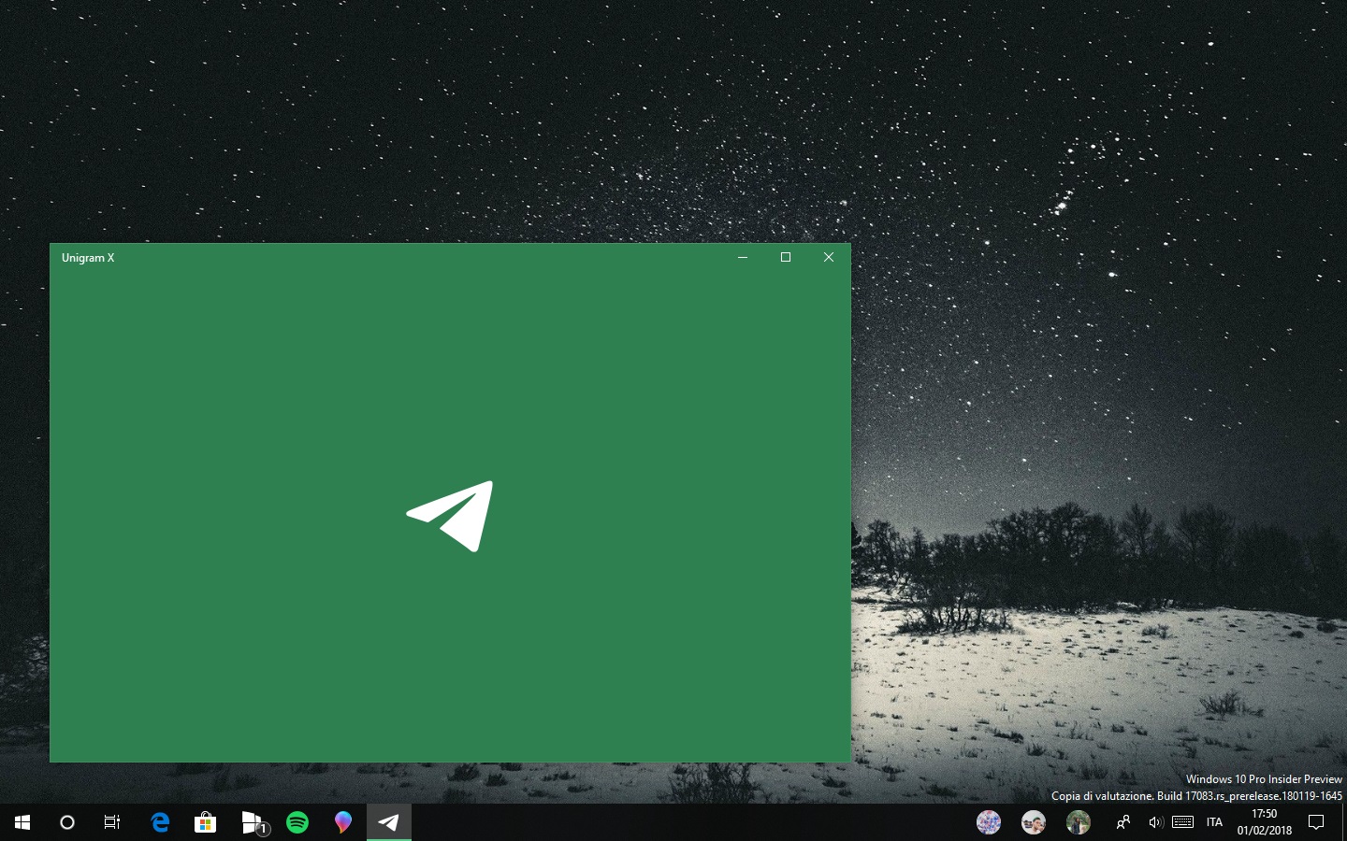
Task: Open the volume speaker control
Action: pyautogui.click(x=1156, y=822)
